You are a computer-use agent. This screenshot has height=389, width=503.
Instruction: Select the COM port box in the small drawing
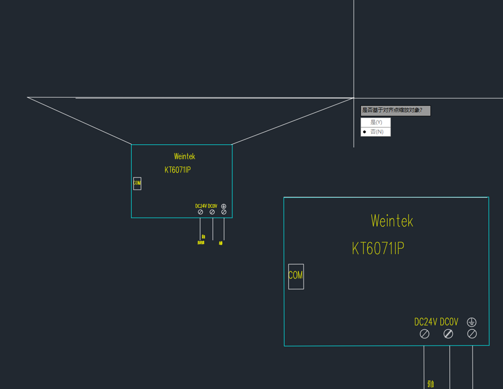137,183
